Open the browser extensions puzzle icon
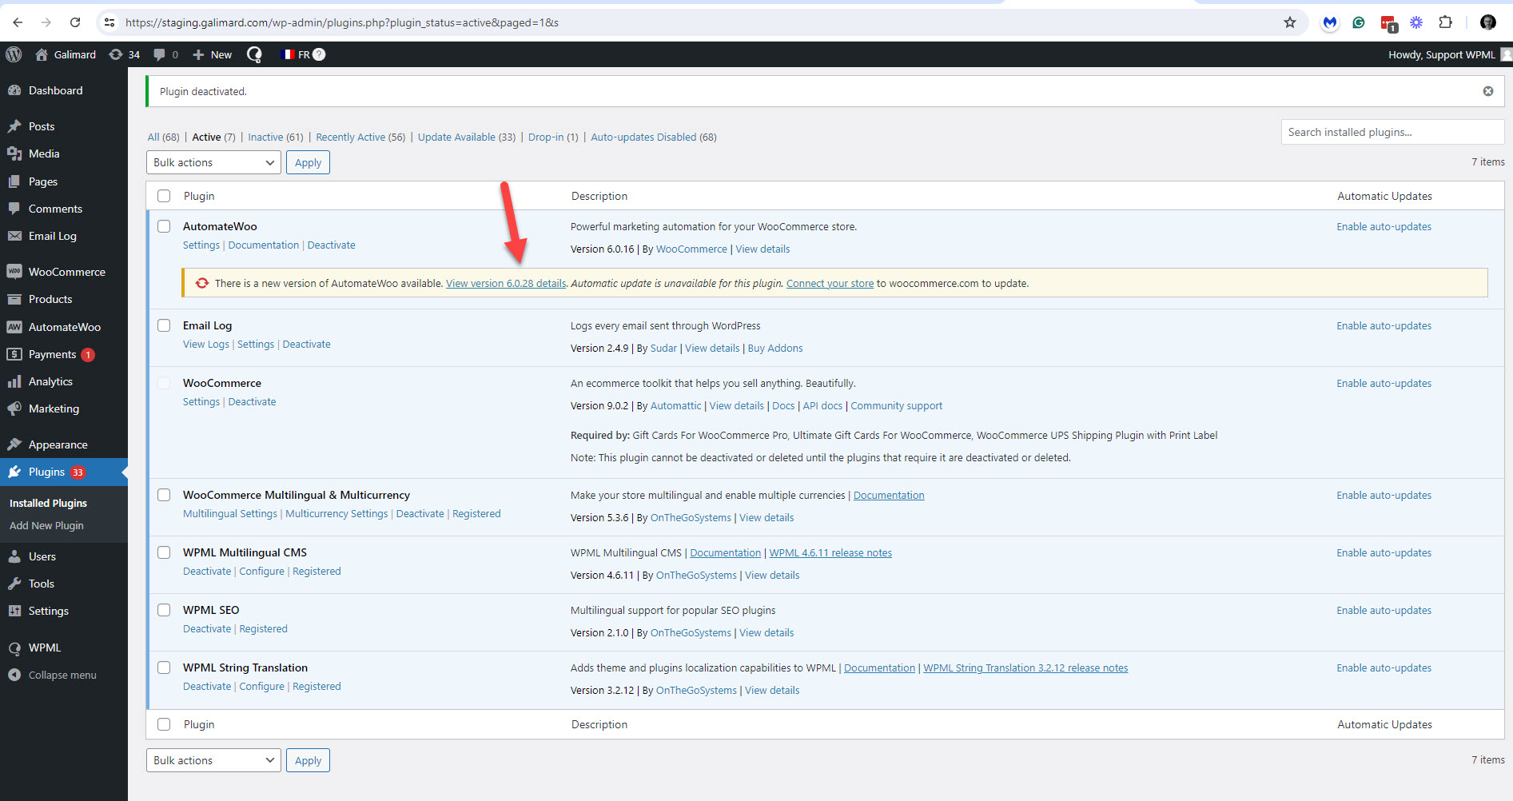 pyautogui.click(x=1445, y=22)
